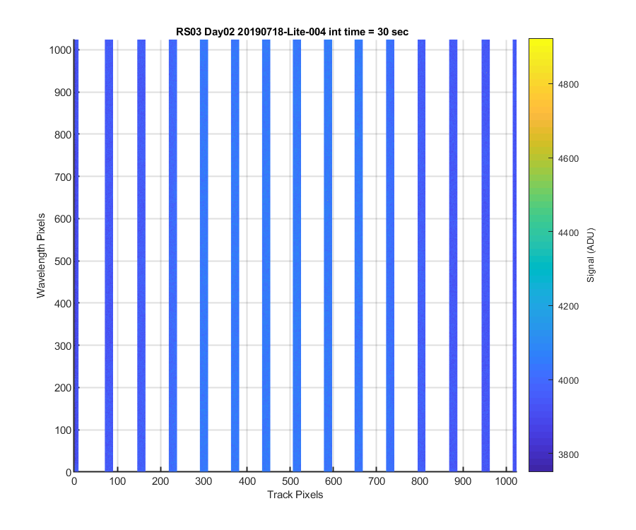Click x-axis tick label 900

(x=462, y=481)
